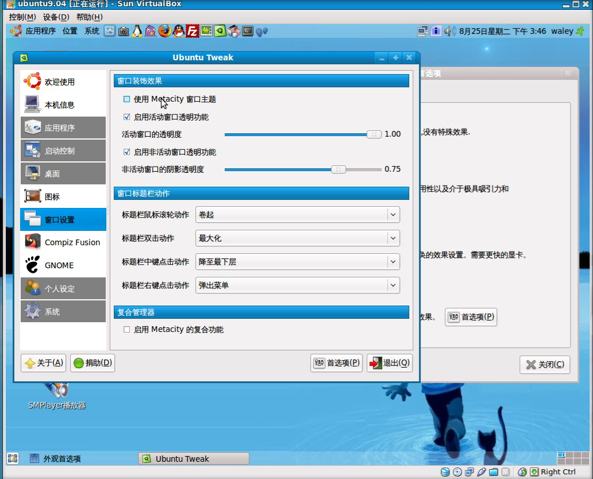Launch Firefox from the top panel
The width and height of the screenshot is (593, 479).
pyautogui.click(x=164, y=31)
